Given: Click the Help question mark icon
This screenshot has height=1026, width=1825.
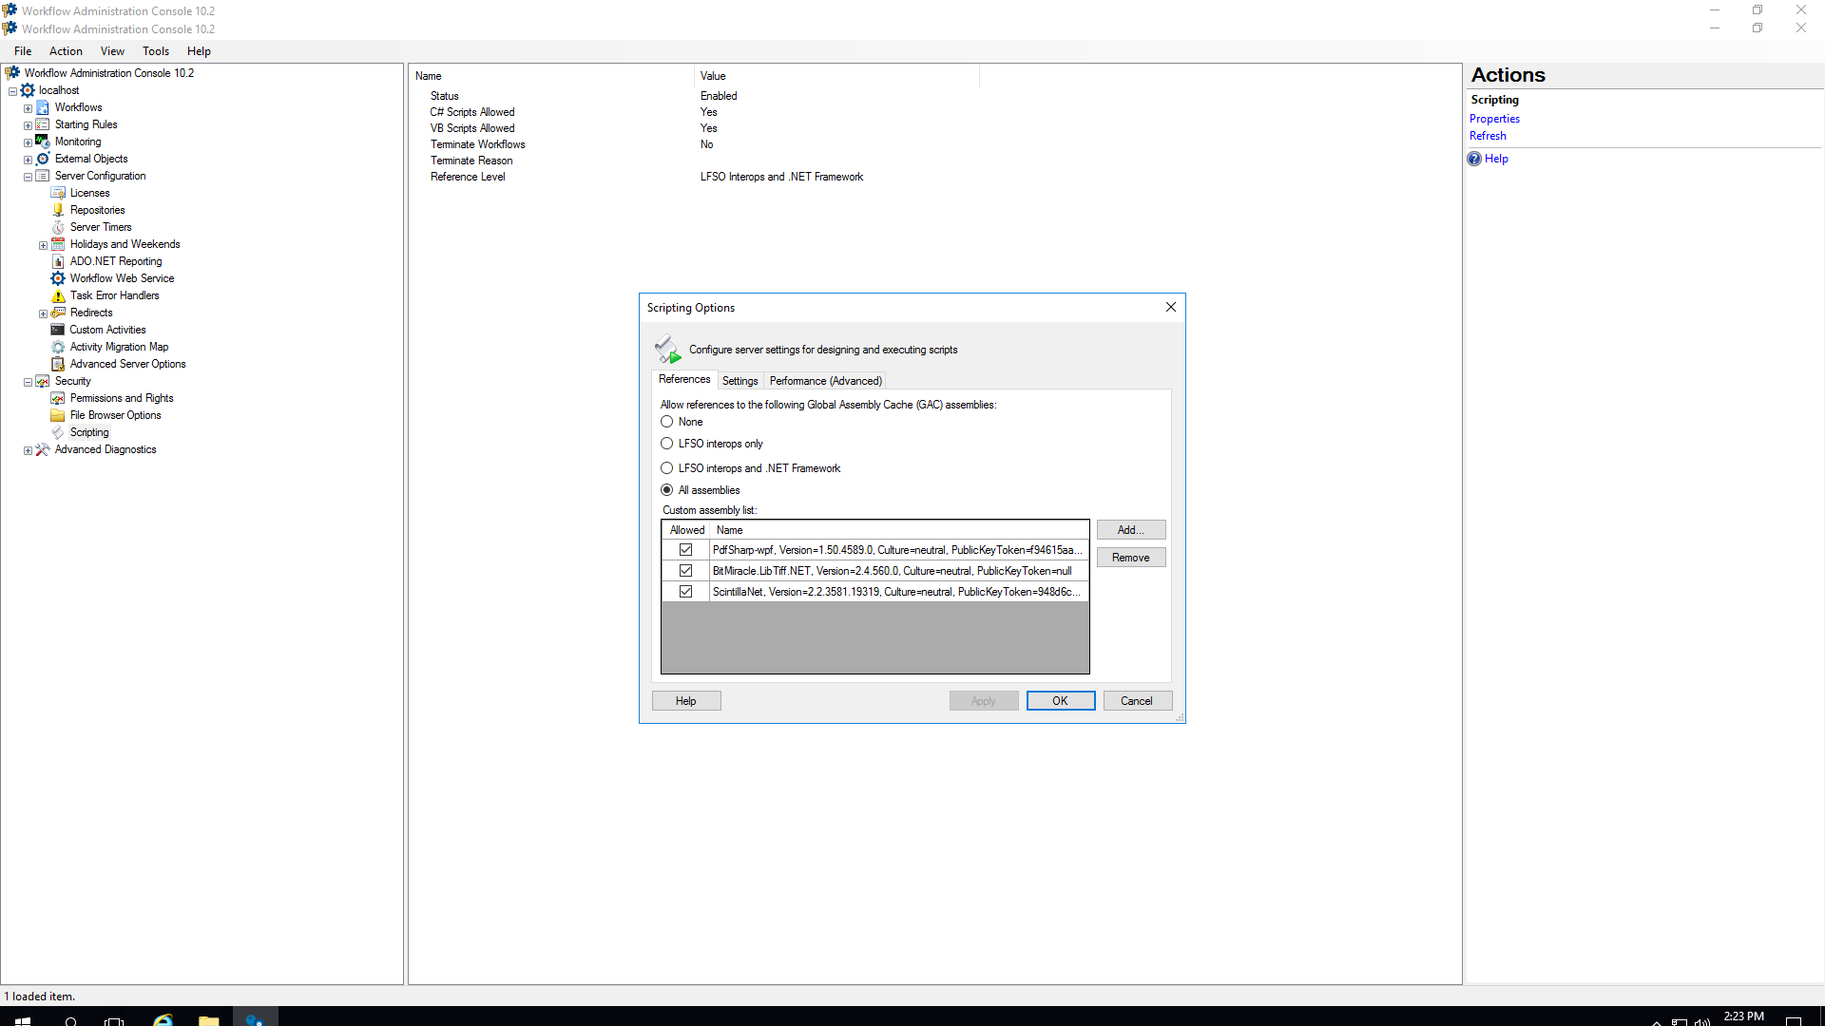Looking at the screenshot, I should 1474,160.
